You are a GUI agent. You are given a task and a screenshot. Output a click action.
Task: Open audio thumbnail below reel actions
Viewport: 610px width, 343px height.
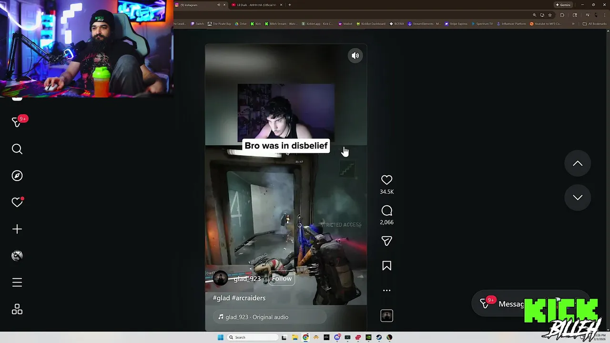386,316
